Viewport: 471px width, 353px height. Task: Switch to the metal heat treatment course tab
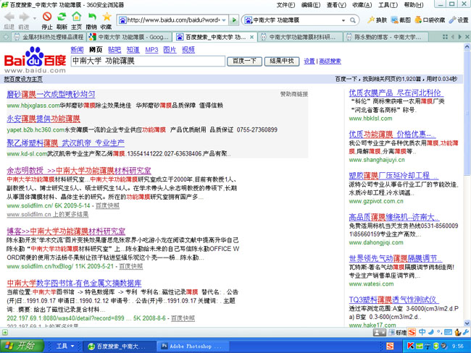(x=49, y=37)
